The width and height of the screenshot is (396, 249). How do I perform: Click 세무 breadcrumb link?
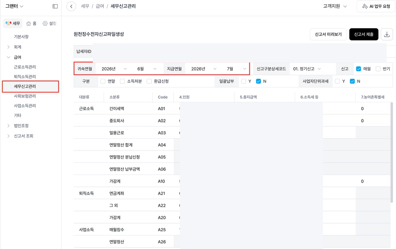[85, 6]
